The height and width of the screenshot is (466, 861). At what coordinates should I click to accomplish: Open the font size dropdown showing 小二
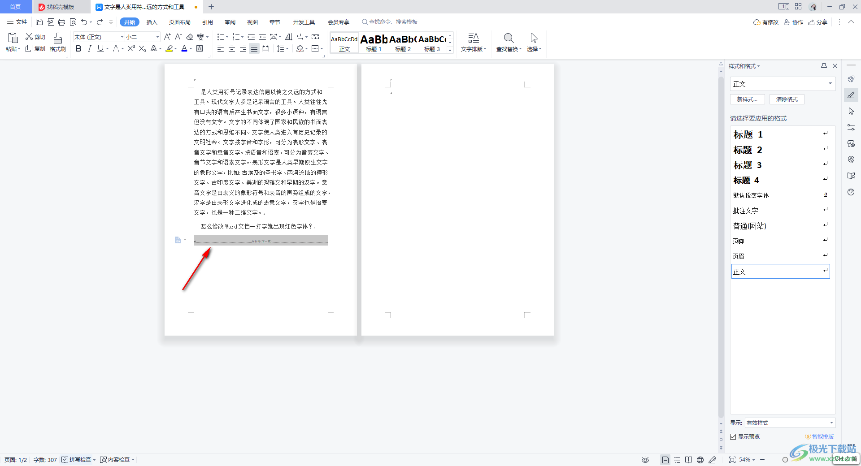157,37
